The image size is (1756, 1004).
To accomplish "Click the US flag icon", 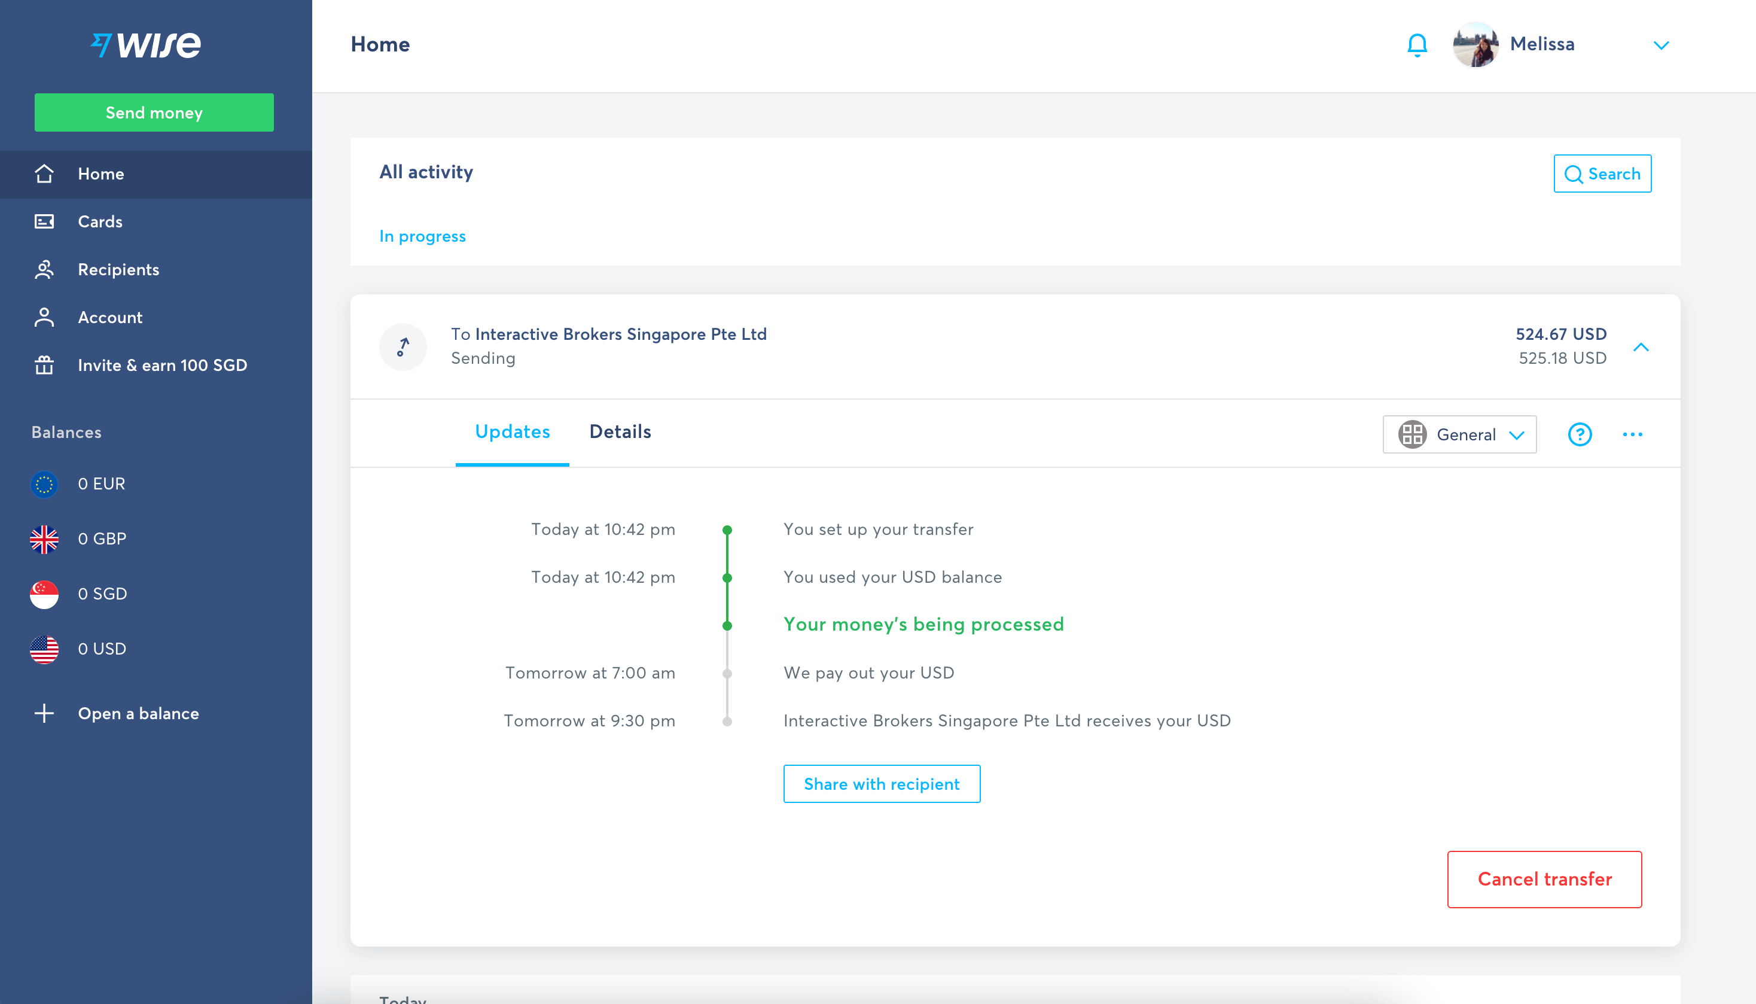I will [x=44, y=650].
